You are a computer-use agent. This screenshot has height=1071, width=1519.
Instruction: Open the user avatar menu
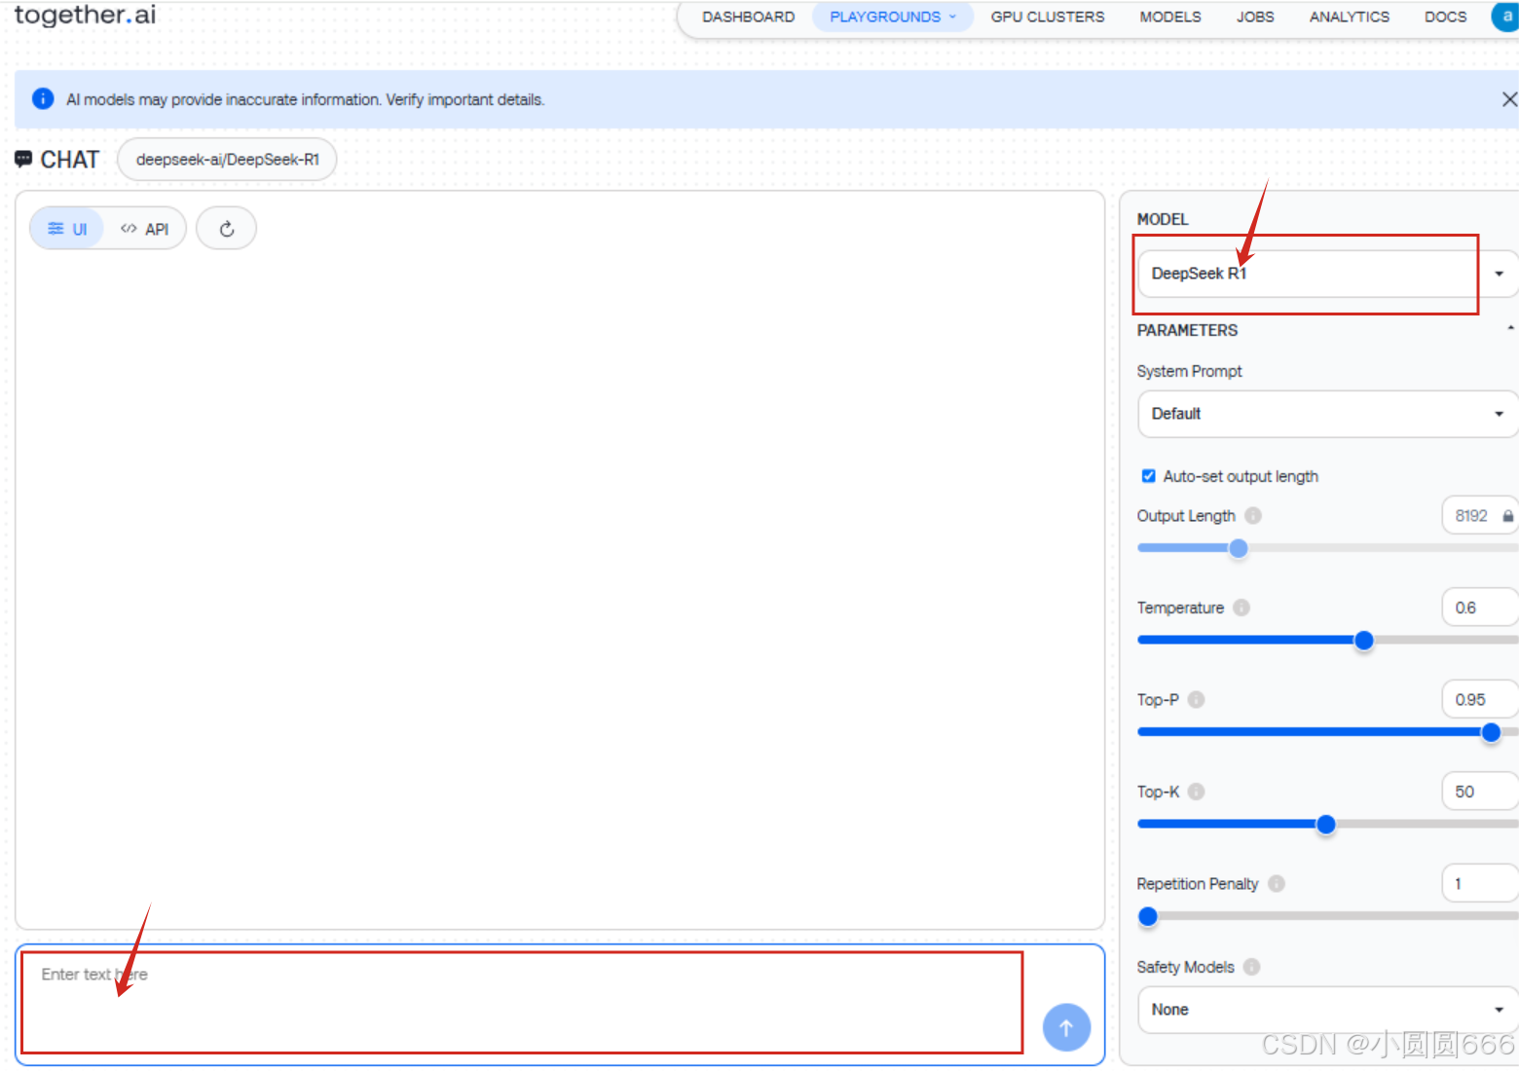coord(1505,17)
